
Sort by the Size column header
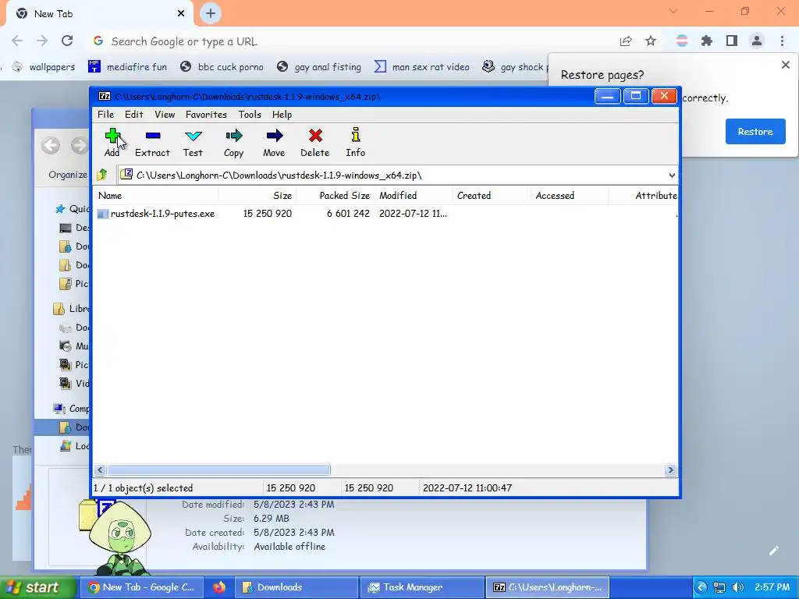click(257, 196)
